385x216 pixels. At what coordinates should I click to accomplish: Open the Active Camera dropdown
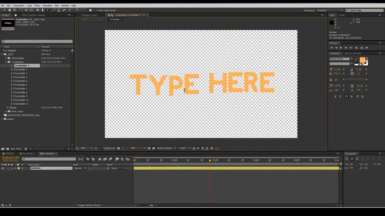click(166, 148)
